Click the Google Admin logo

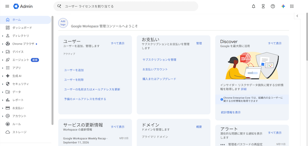pyautogui.click(x=23, y=6)
